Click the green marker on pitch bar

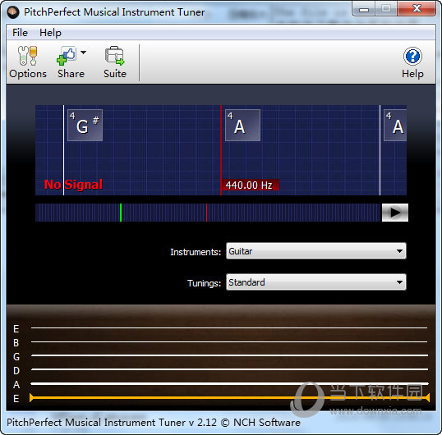[x=121, y=213]
